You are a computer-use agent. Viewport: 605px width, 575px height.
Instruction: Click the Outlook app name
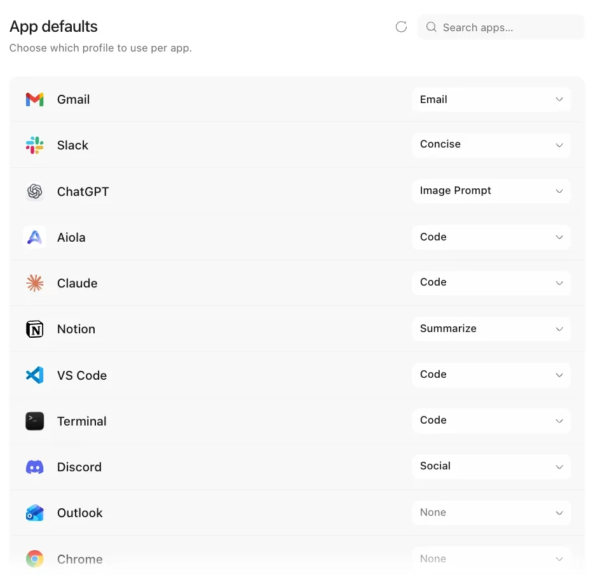(80, 513)
